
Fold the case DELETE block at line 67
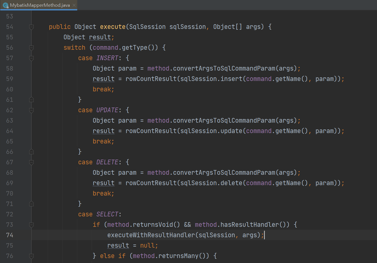click(31, 162)
